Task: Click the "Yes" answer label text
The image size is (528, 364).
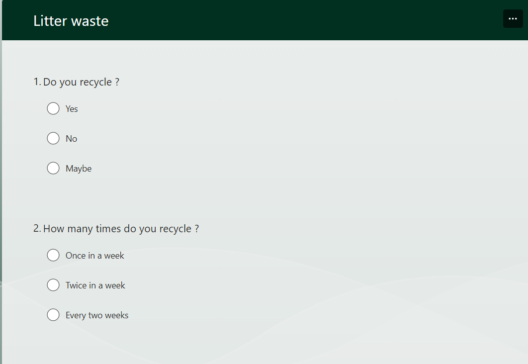Action: pyautogui.click(x=72, y=109)
